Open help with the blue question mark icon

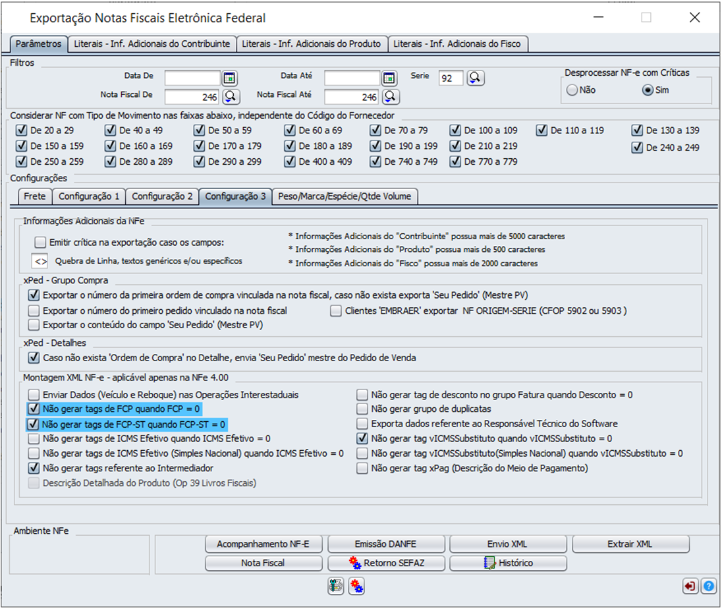709,586
